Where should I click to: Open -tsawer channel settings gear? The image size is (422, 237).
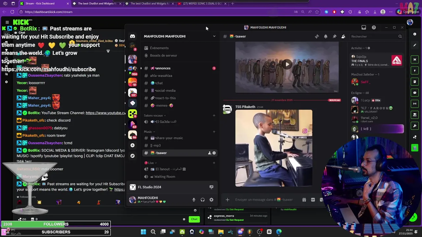[x=214, y=153]
